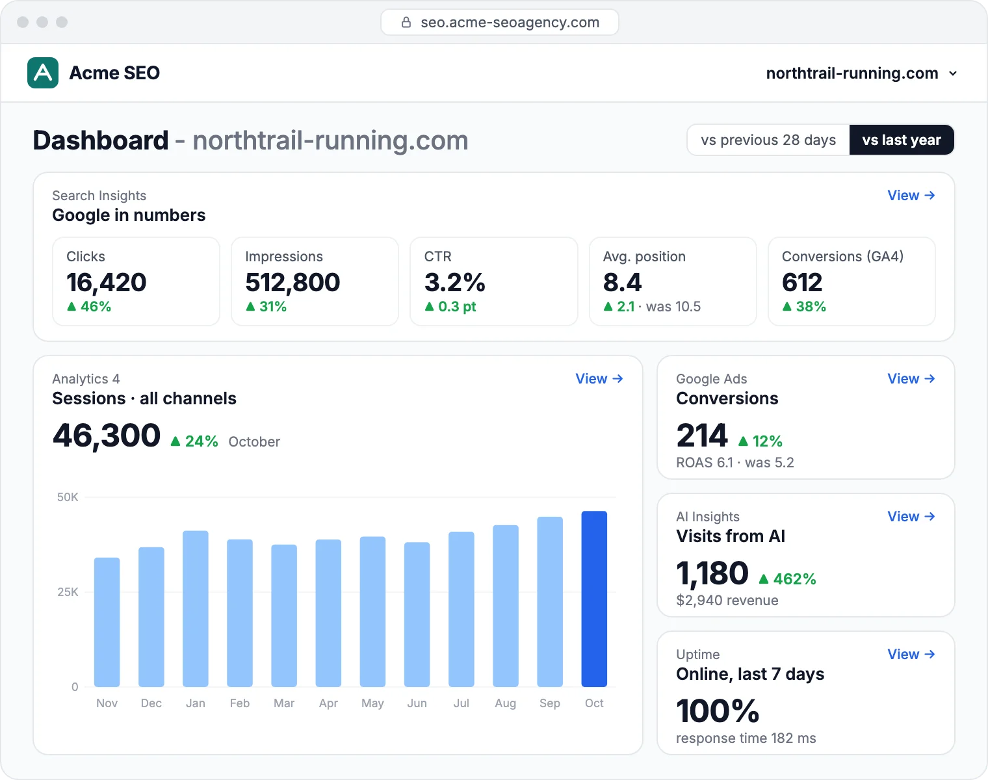Click the response time 182 ms text

tap(746, 738)
